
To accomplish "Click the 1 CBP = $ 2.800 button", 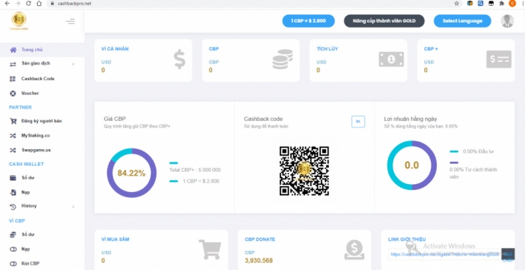I will pyautogui.click(x=308, y=20).
